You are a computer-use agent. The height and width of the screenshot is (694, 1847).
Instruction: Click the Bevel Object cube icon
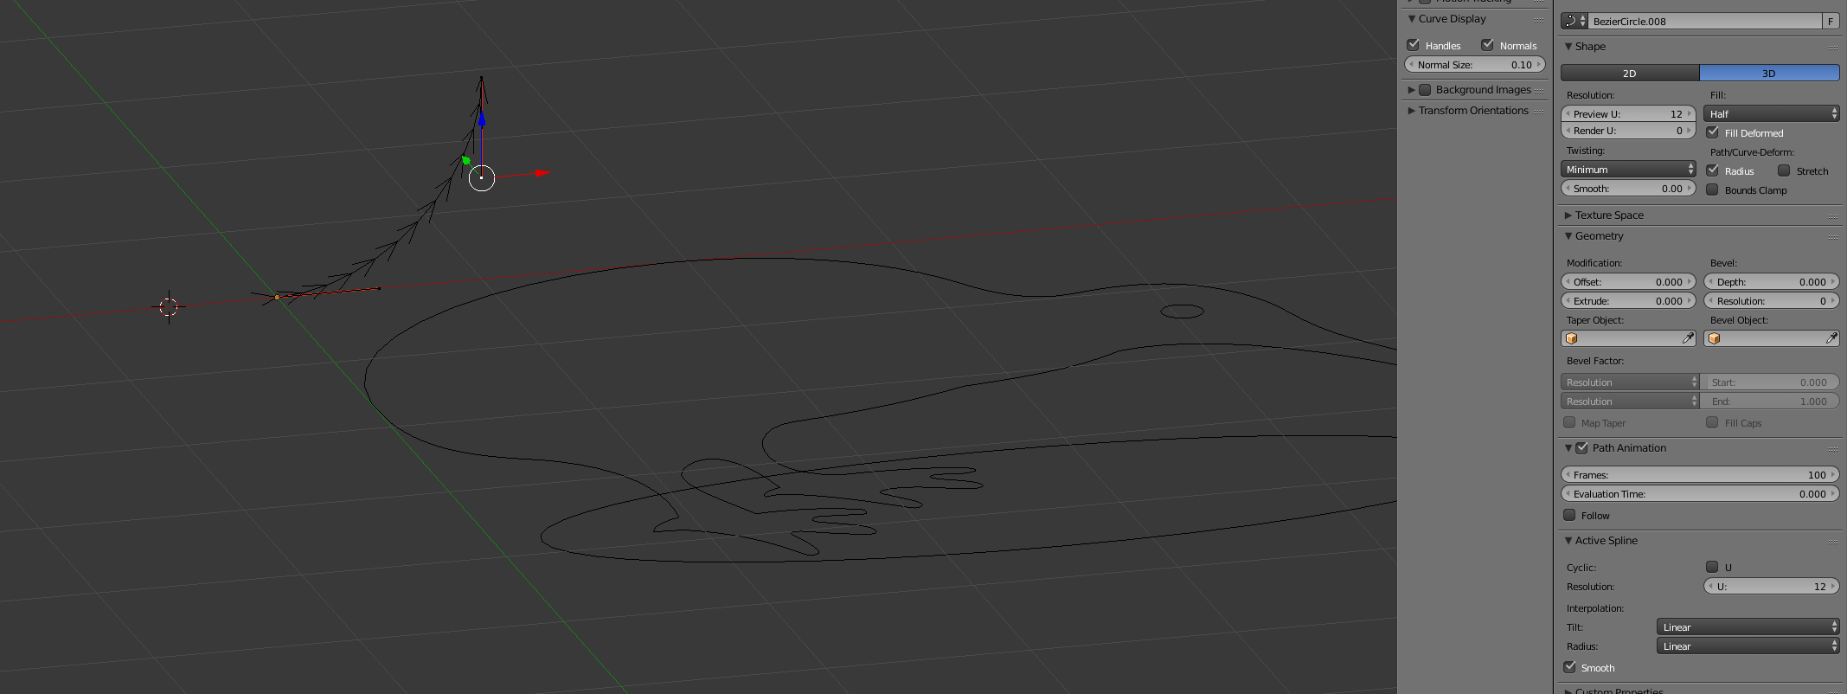click(1715, 338)
